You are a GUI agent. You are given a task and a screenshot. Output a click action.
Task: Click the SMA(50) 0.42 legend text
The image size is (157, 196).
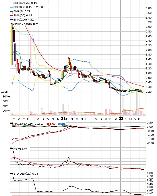coord(23,15)
